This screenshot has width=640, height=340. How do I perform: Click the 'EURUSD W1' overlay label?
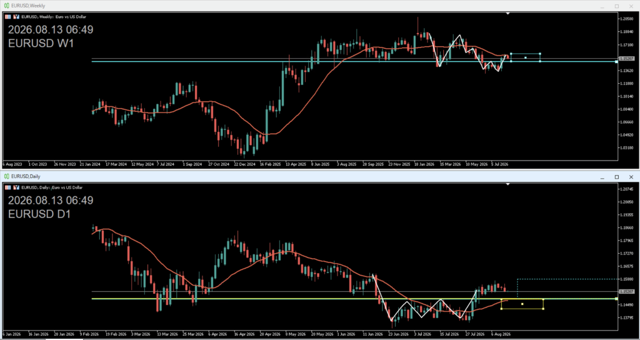[41, 43]
